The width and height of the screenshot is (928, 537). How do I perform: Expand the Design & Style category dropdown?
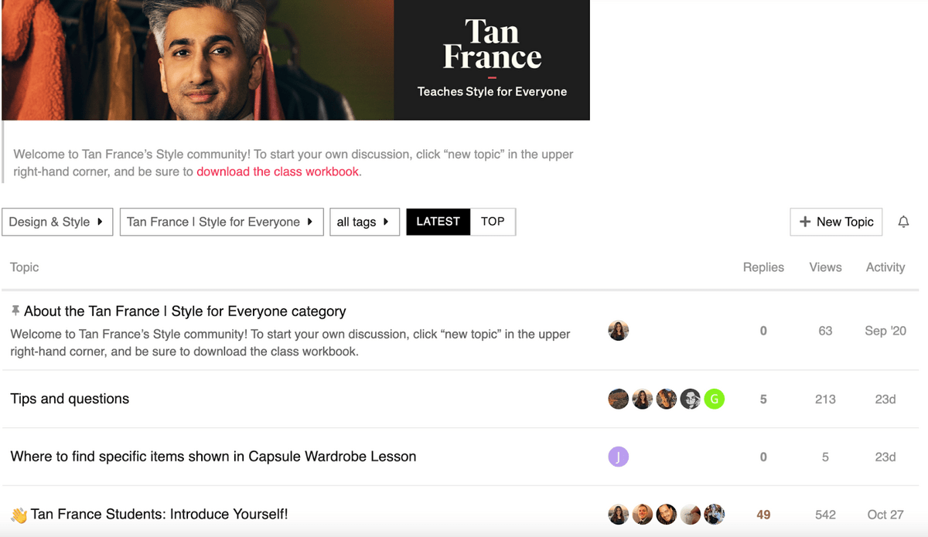57,222
